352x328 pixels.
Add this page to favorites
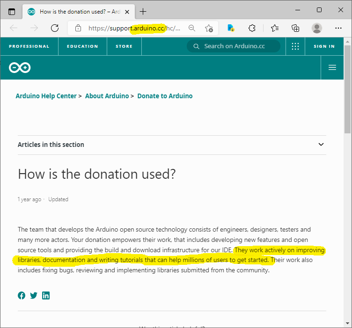pyautogui.click(x=209, y=28)
